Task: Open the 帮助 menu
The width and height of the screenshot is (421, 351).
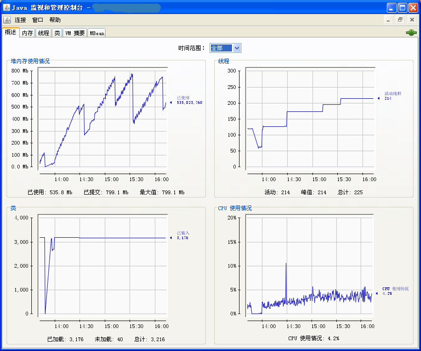Action: [55, 20]
